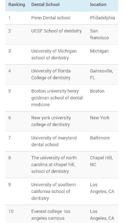Click the Chapel Hill, NC location cell
The height and width of the screenshot is (223, 124).
click(101, 161)
